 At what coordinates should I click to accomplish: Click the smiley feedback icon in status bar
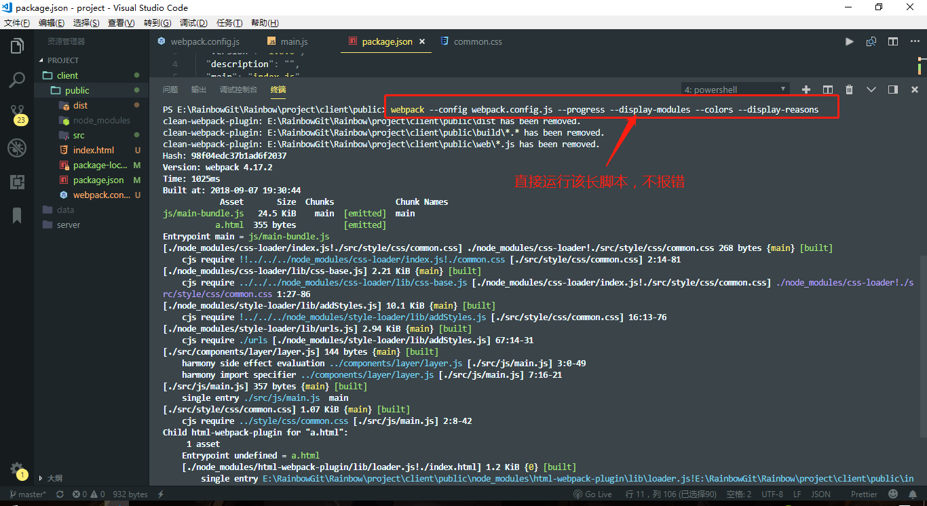point(894,494)
